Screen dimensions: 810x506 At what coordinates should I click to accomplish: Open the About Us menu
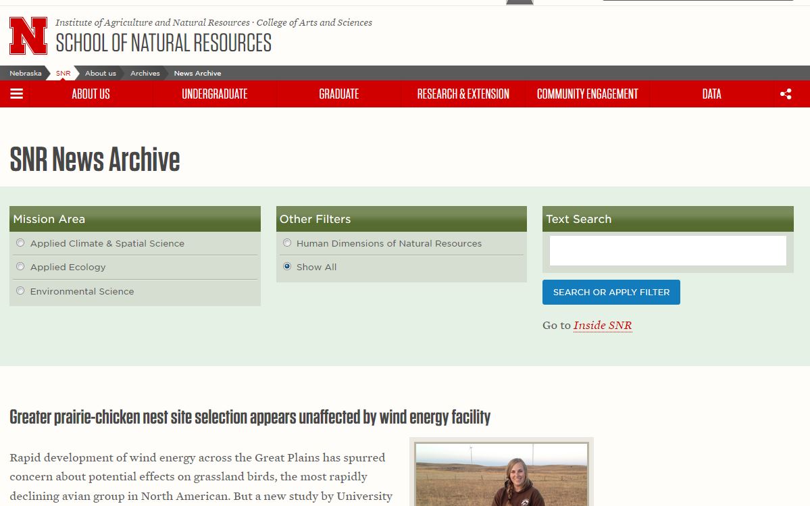click(91, 94)
